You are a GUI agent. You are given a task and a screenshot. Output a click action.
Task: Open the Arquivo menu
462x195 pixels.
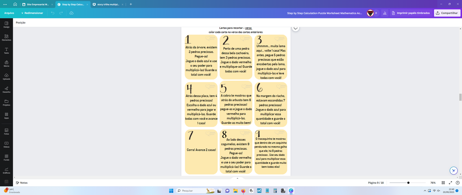[x=9, y=13]
